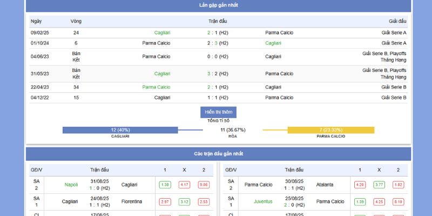This screenshot has height=216, width=432.
Task: Click the 'Hiển thị thêm' button
Action: coord(218,112)
